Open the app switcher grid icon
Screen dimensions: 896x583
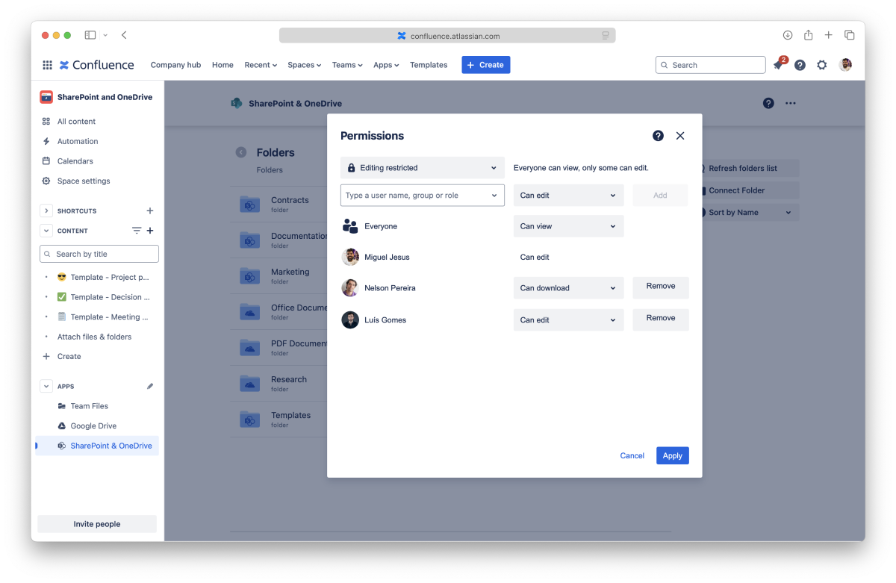tap(47, 65)
